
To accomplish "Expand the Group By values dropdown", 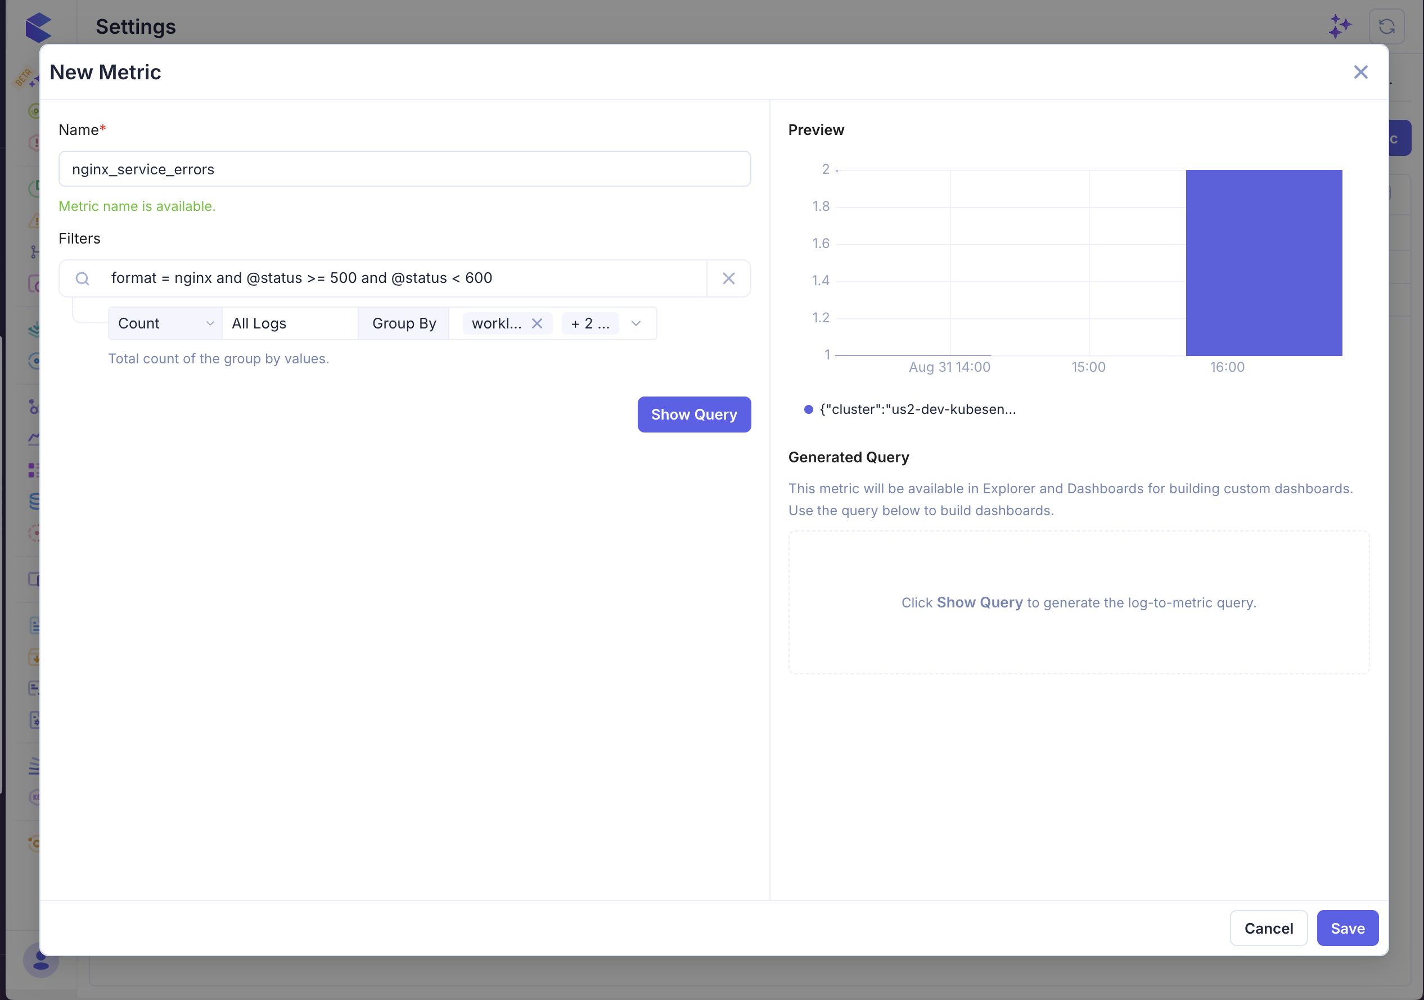I will [x=636, y=323].
